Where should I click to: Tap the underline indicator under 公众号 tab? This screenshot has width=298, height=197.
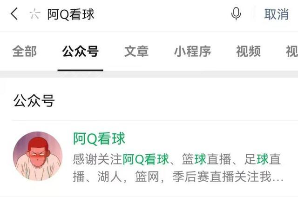tap(81, 70)
